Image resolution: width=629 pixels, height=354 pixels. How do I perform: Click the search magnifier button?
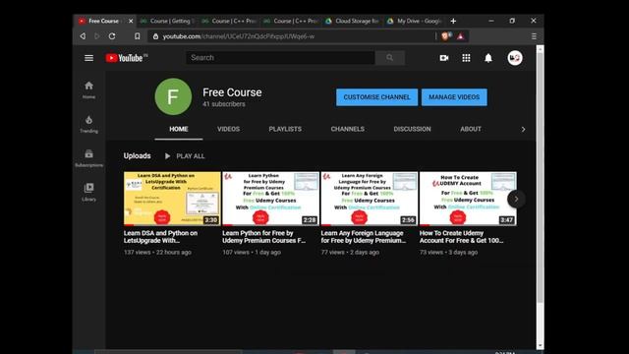(389, 58)
